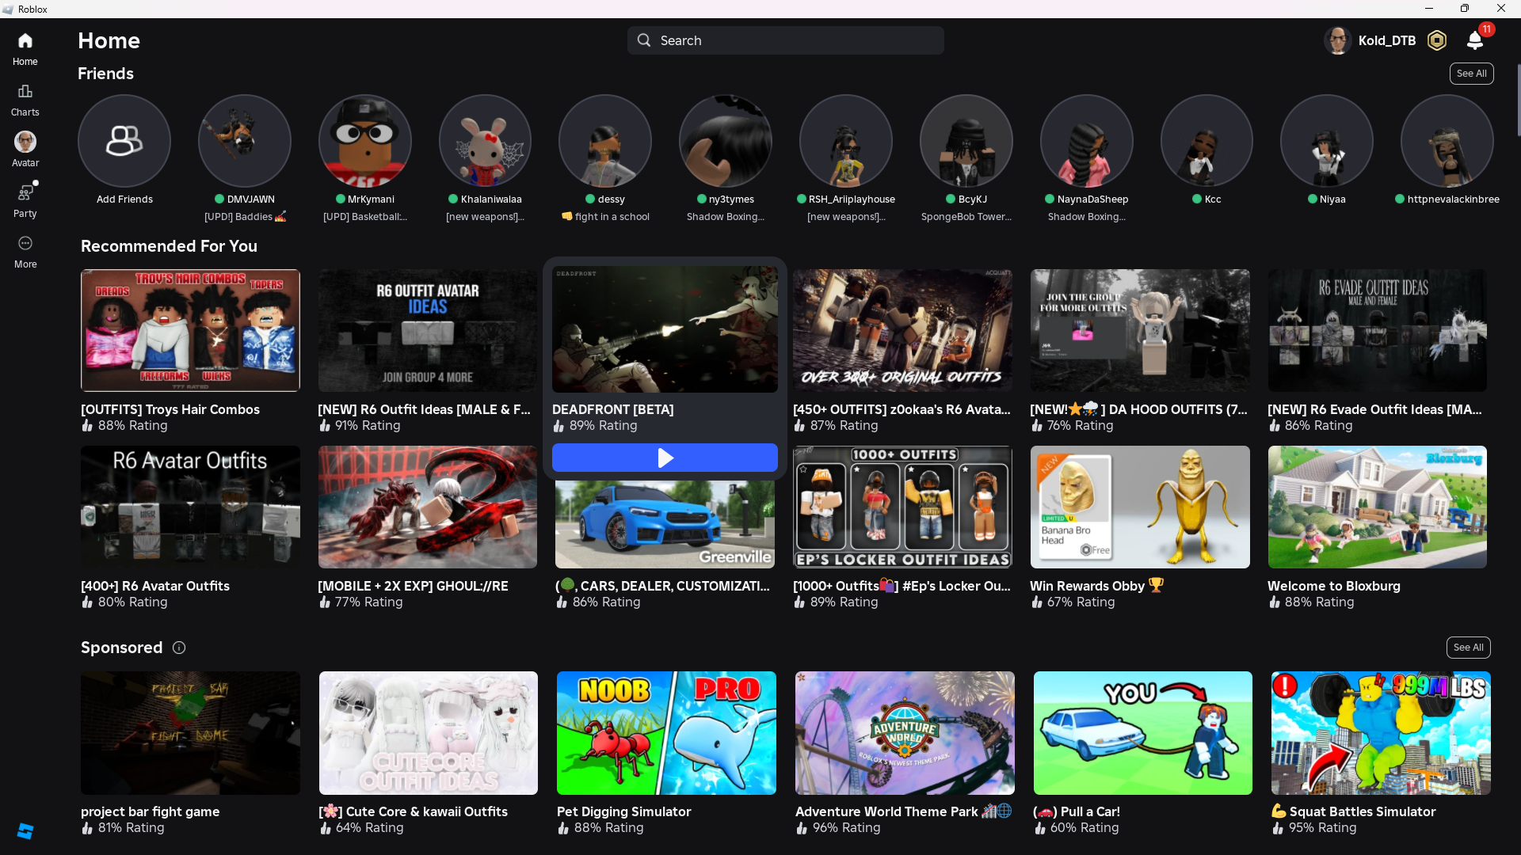Open friend dessy's avatar
Viewport: 1521px width, 855px height.
[605, 141]
